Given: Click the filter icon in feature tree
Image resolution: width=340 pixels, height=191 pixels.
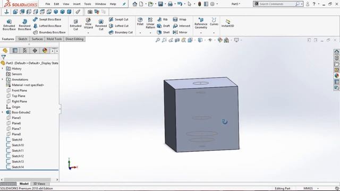Looking at the screenshot, I should tap(4, 57).
